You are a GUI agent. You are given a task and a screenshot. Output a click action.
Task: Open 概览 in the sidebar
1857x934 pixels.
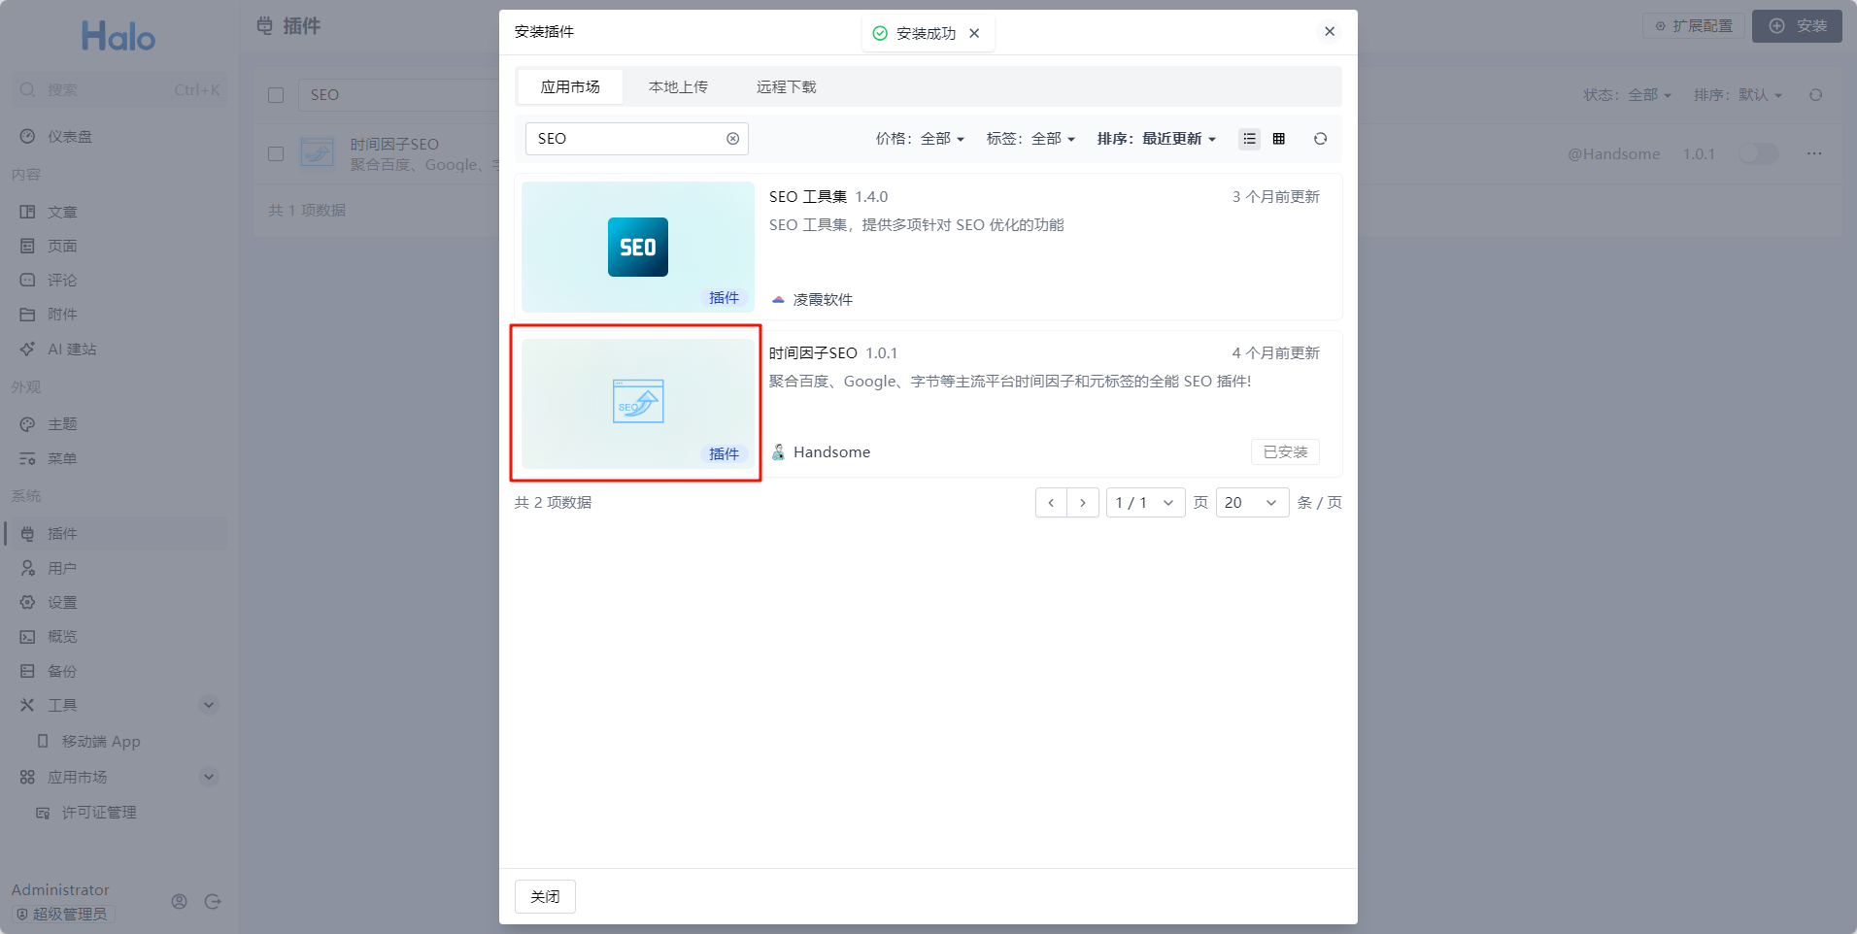(118, 636)
